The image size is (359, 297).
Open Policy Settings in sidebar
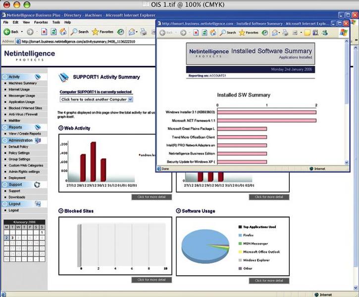click(x=19, y=153)
